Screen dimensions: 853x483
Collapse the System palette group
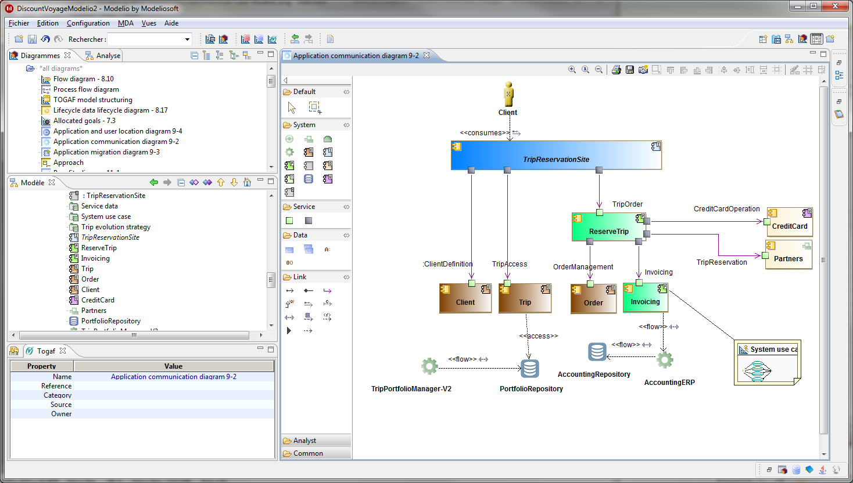pyautogui.click(x=346, y=125)
